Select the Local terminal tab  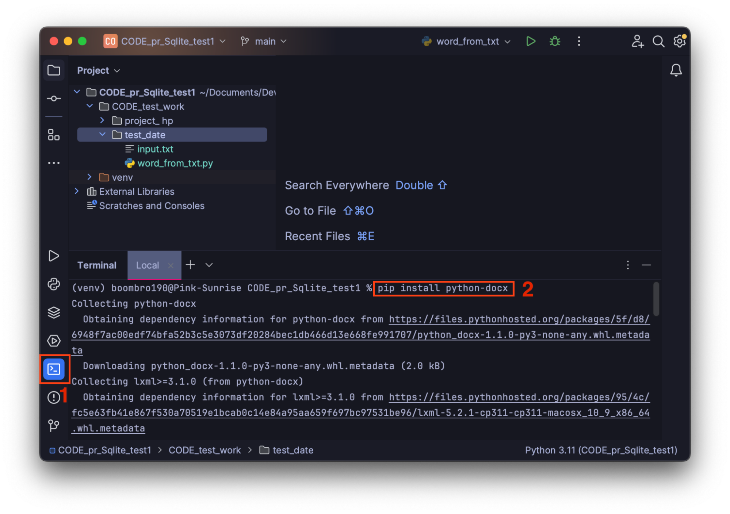[x=148, y=265]
